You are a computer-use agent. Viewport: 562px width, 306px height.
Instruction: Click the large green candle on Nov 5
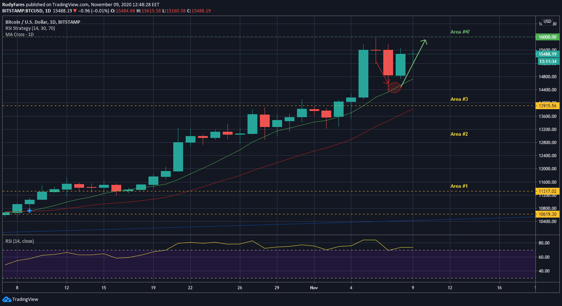coord(363,73)
